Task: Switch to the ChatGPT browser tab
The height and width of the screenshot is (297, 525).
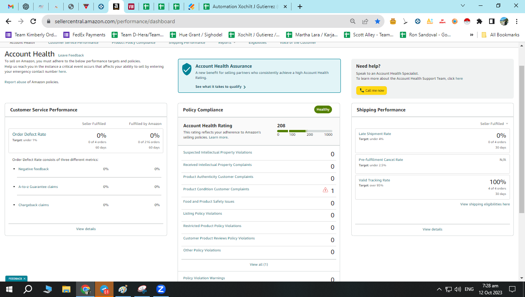Action: point(26,7)
